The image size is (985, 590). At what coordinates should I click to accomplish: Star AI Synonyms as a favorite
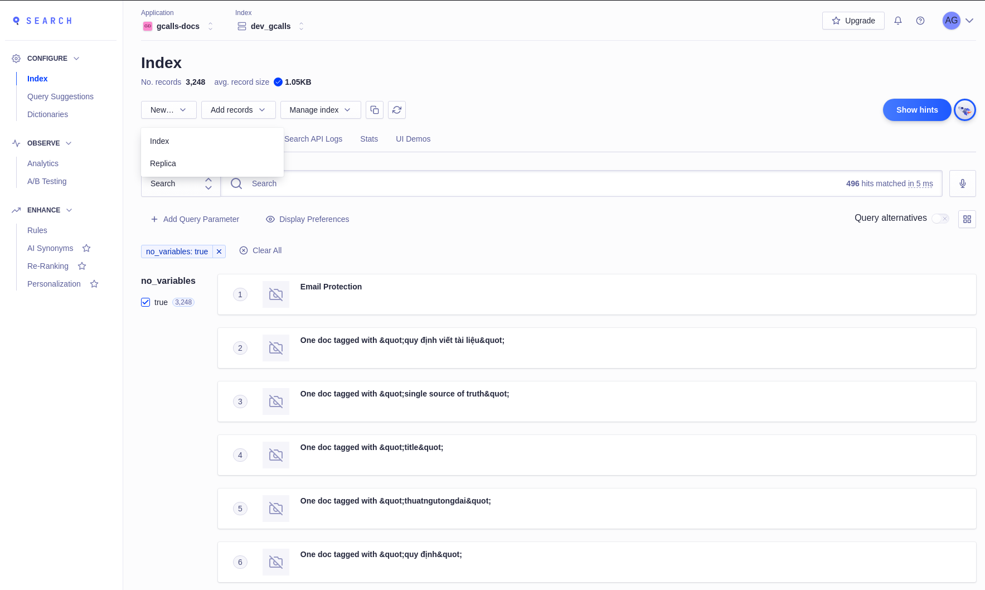point(86,248)
